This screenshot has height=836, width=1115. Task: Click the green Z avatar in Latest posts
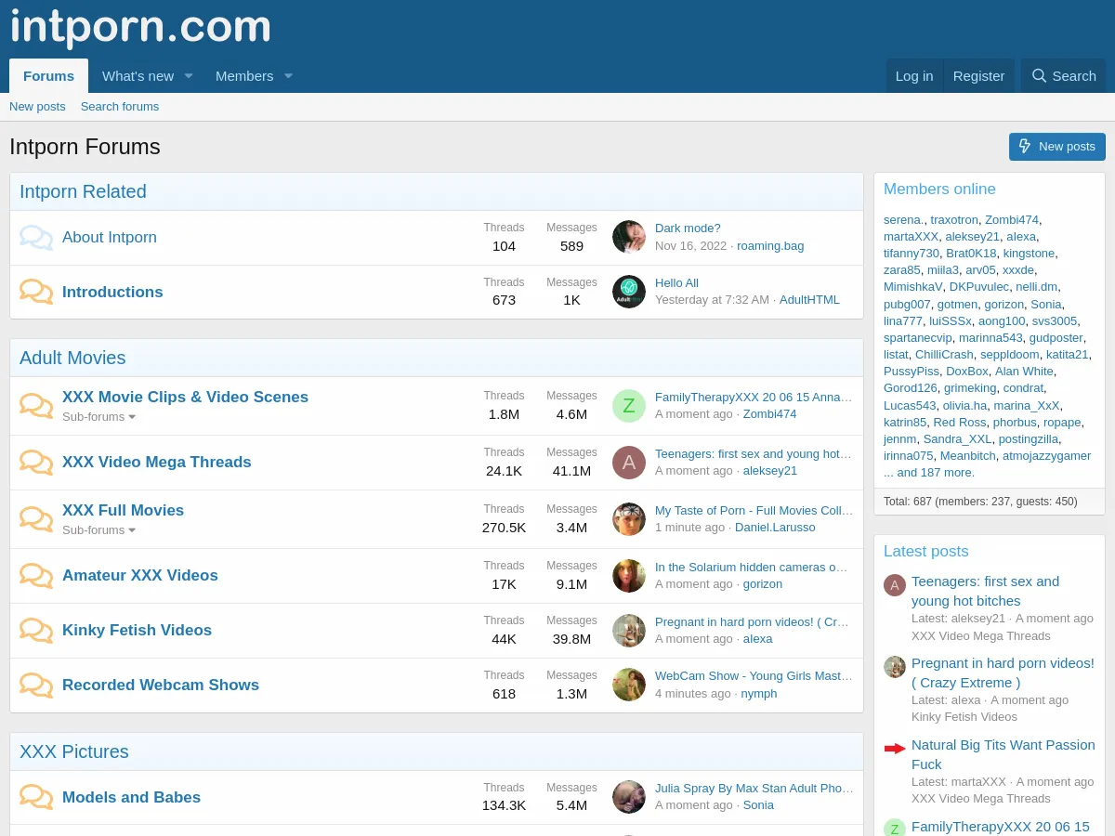895,829
